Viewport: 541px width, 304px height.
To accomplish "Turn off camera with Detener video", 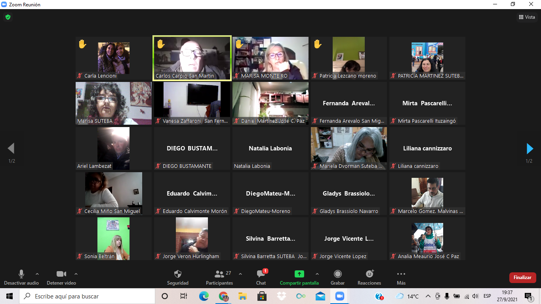I will tap(61, 274).
